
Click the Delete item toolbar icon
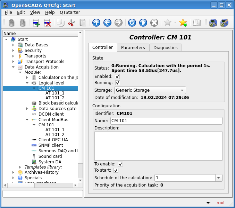pos(48,23)
